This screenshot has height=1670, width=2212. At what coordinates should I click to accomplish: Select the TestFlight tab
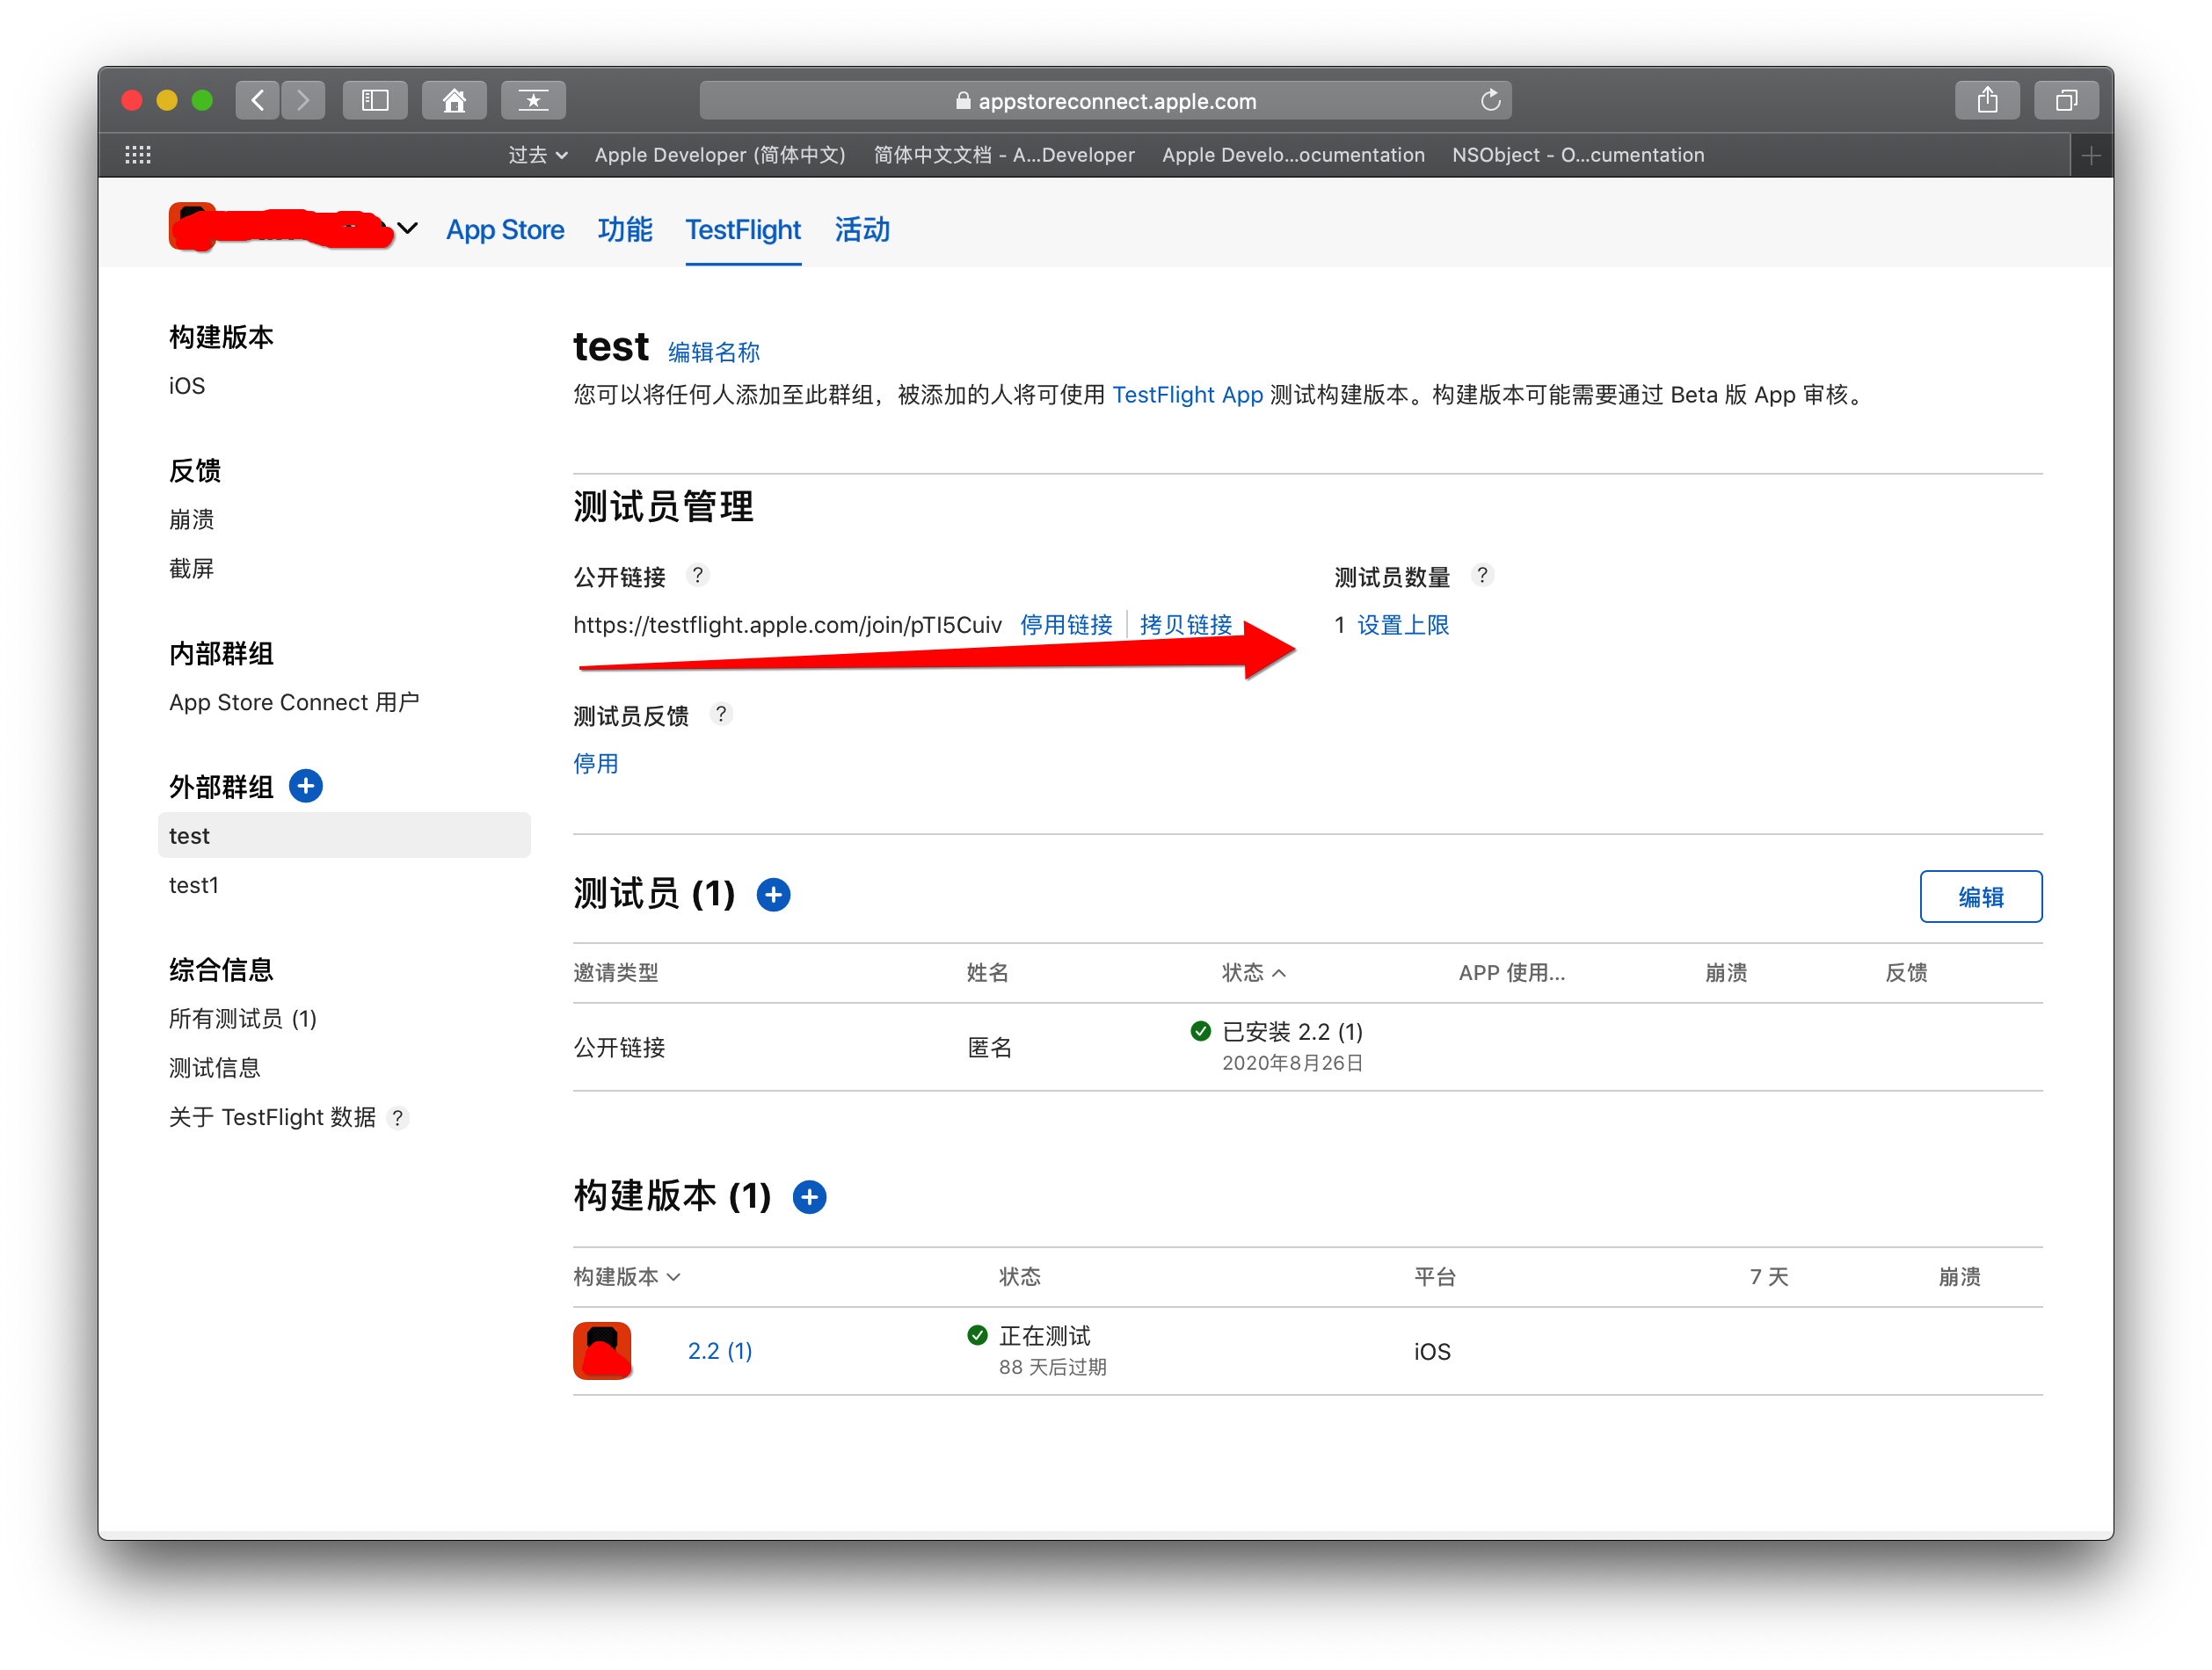pyautogui.click(x=743, y=229)
